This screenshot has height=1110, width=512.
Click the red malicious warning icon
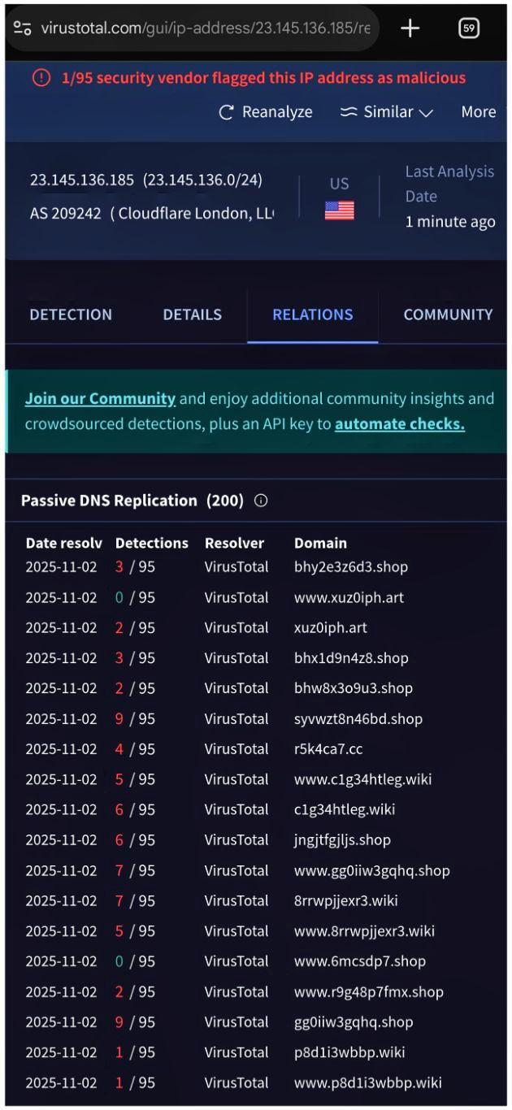(41, 78)
